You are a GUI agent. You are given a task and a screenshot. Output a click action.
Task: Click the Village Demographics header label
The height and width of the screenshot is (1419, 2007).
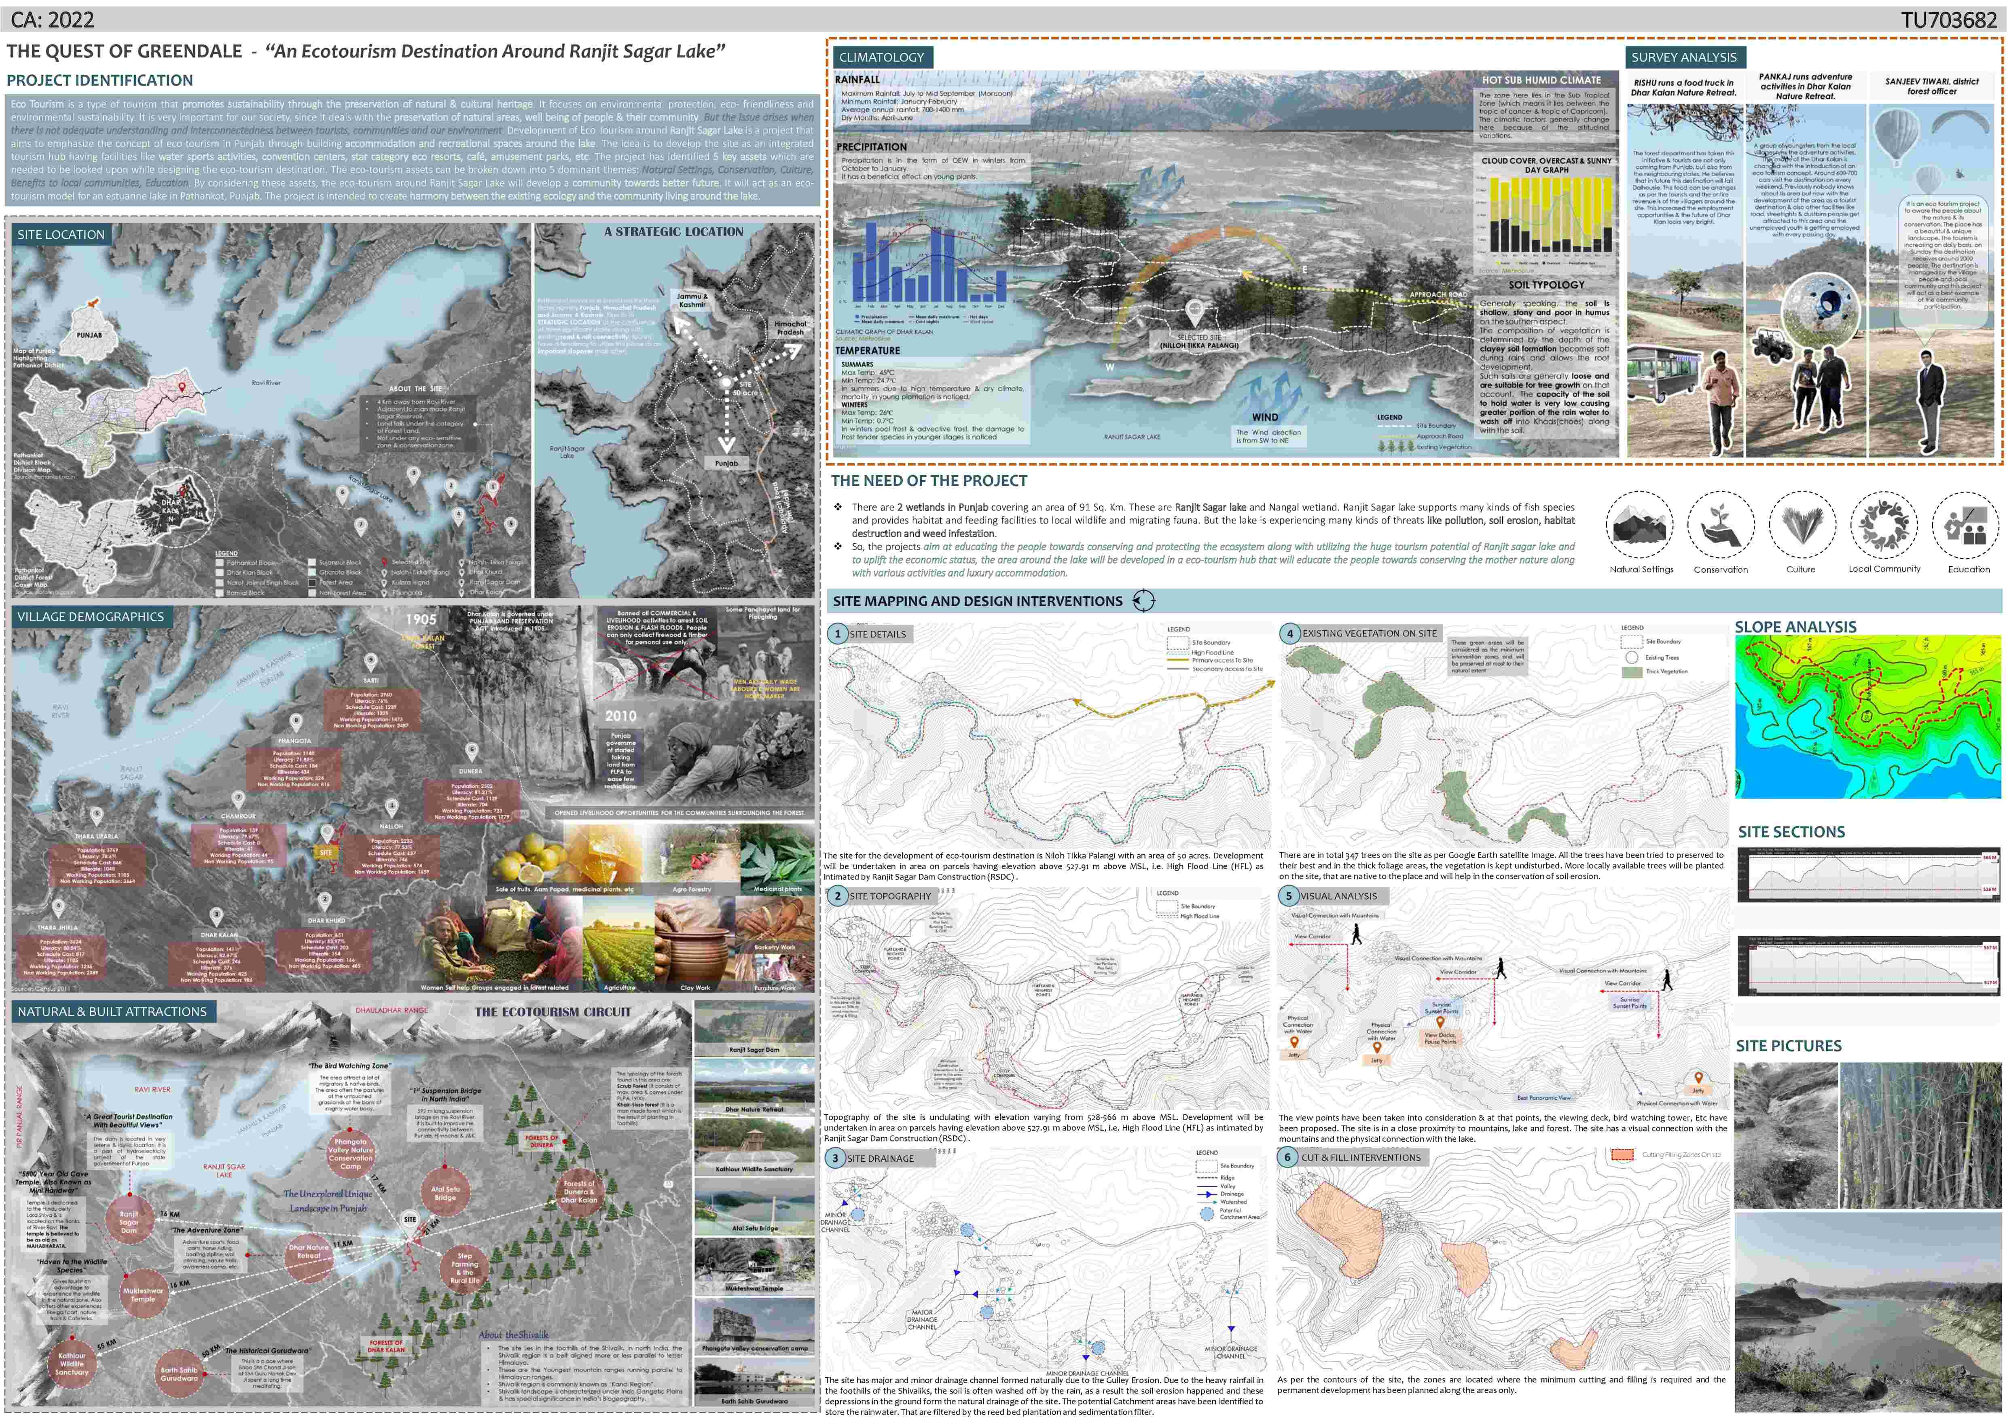(x=90, y=616)
